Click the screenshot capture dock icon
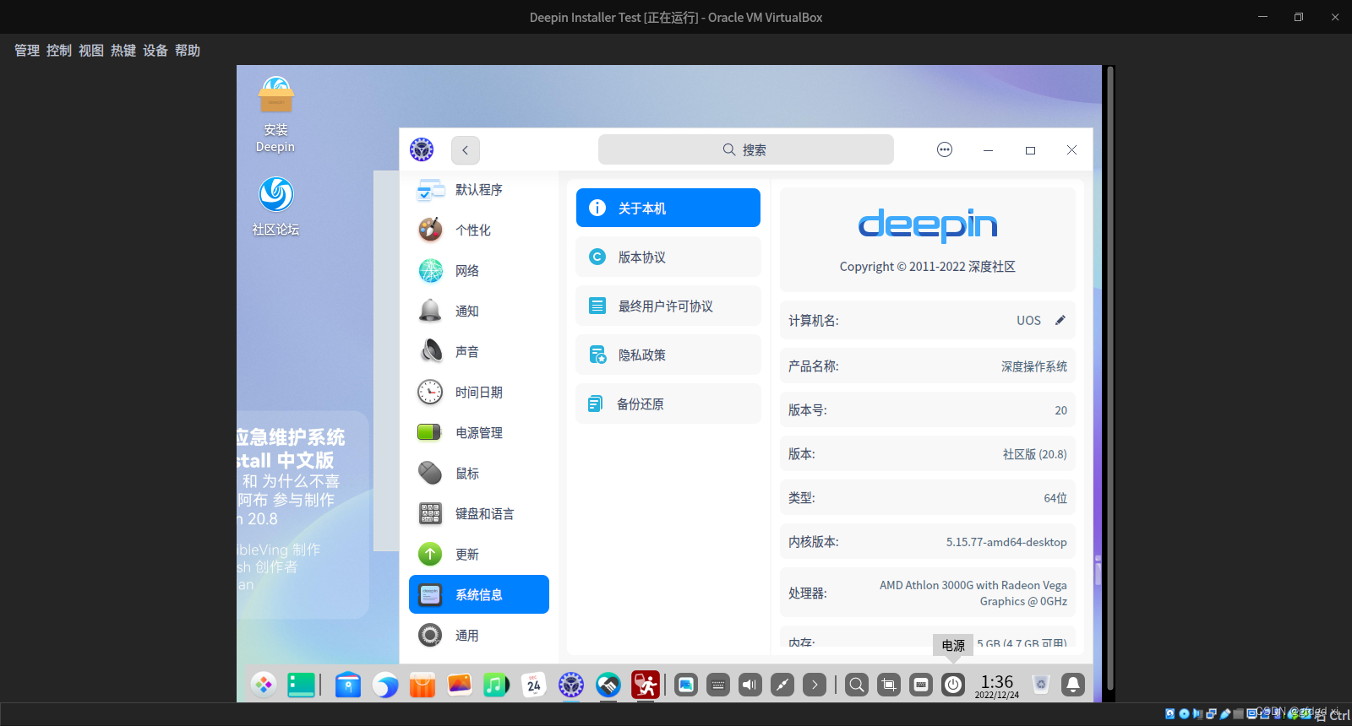The image size is (1352, 726). tap(889, 685)
